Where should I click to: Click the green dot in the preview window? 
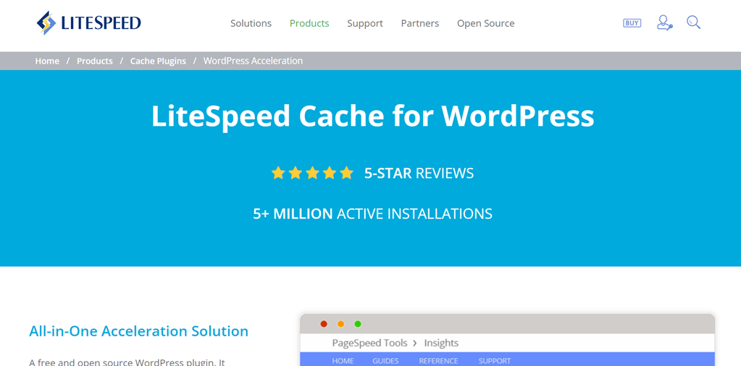coord(358,324)
